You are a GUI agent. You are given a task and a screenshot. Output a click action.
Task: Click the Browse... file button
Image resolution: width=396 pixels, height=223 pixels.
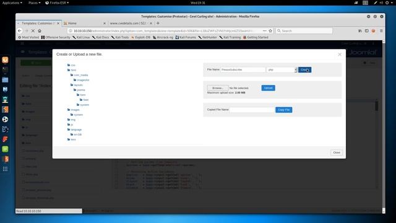tap(218, 88)
